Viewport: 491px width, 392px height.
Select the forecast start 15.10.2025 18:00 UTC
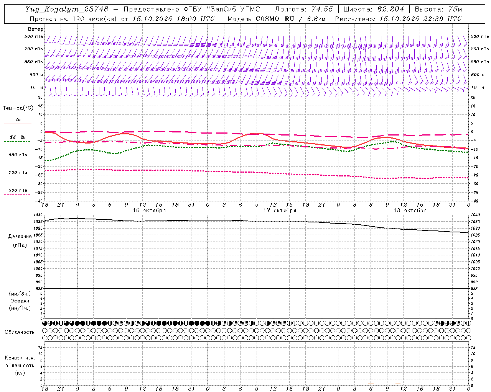(x=173, y=19)
